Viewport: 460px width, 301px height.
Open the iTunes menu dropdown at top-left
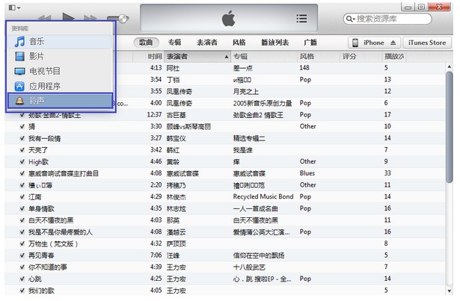(x=14, y=7)
